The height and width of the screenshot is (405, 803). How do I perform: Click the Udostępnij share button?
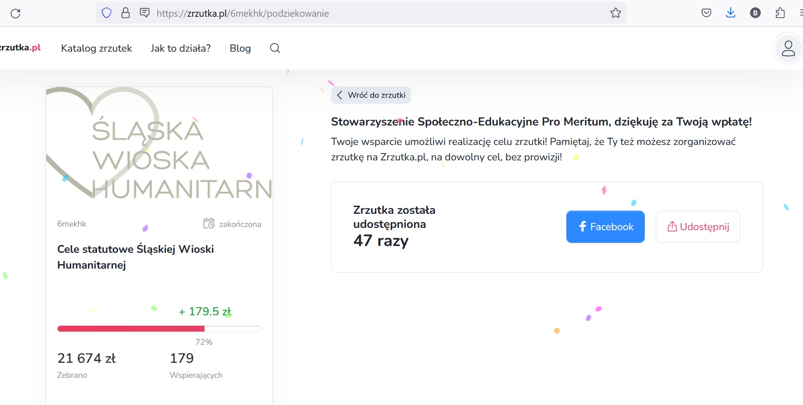pyautogui.click(x=698, y=227)
